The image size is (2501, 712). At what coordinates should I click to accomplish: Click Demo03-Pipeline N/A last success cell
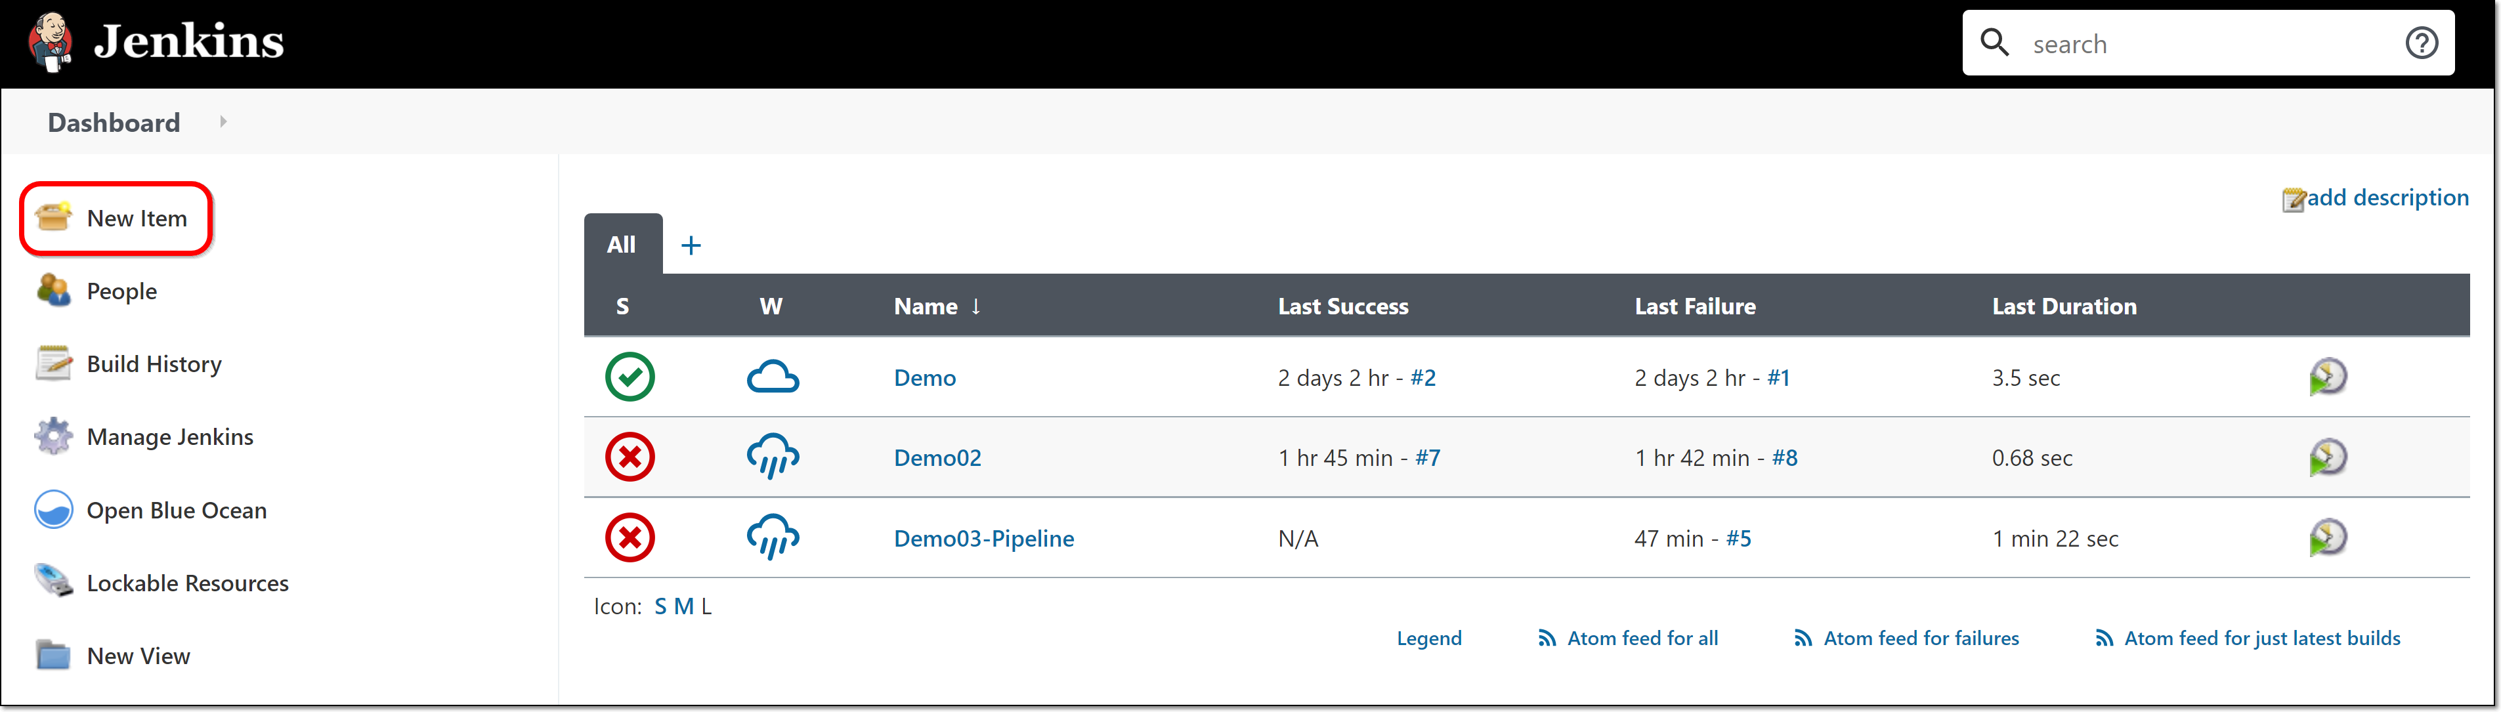tap(1298, 538)
